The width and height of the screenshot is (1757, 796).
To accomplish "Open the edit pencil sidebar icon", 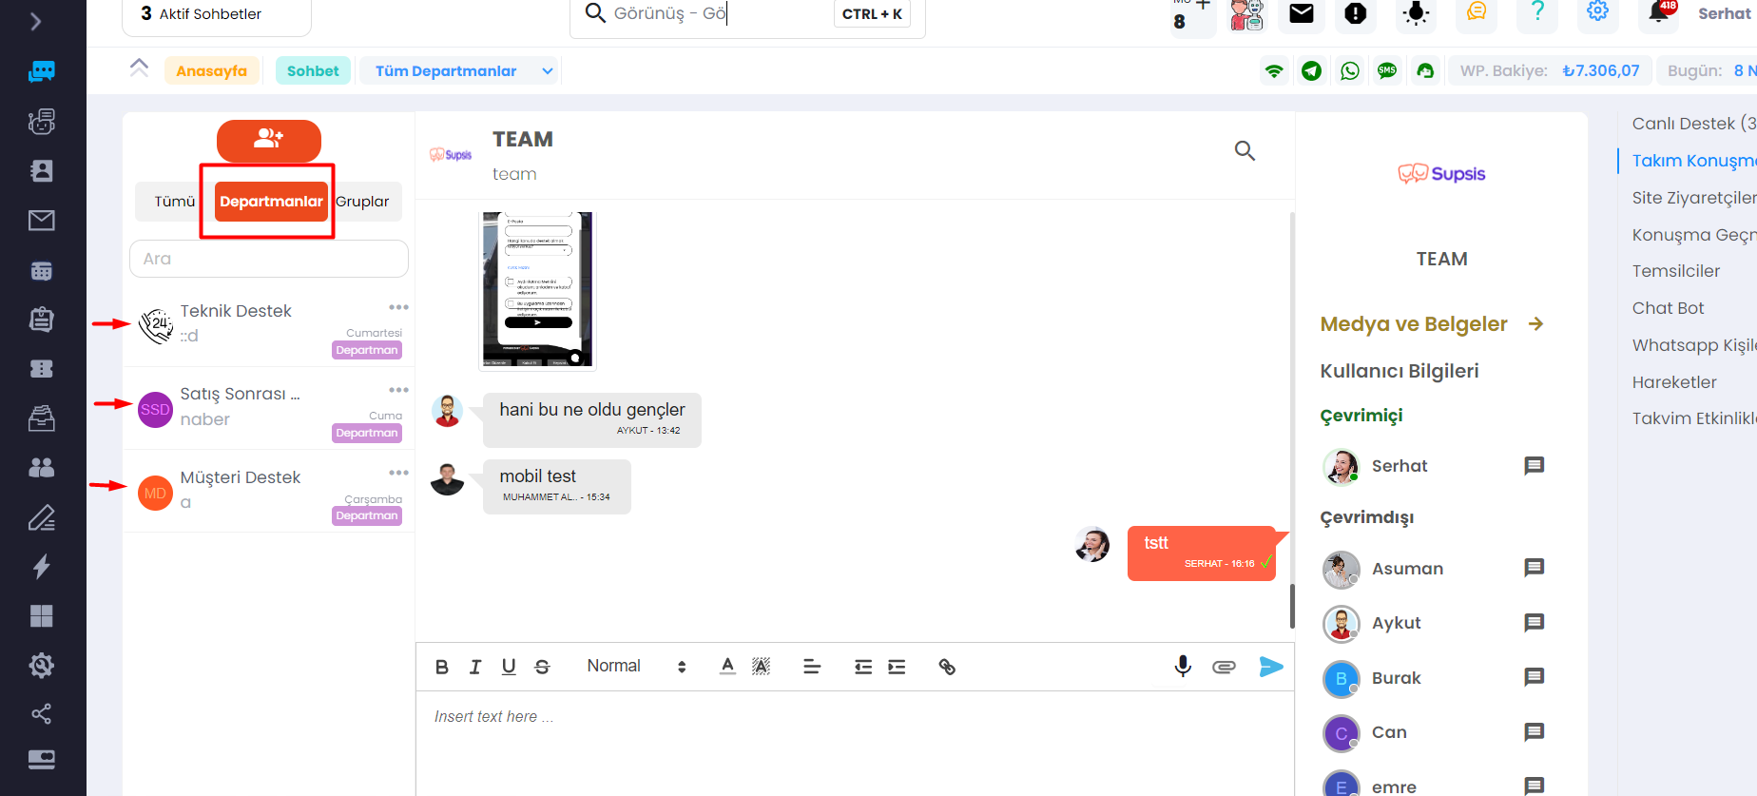I will (x=42, y=517).
